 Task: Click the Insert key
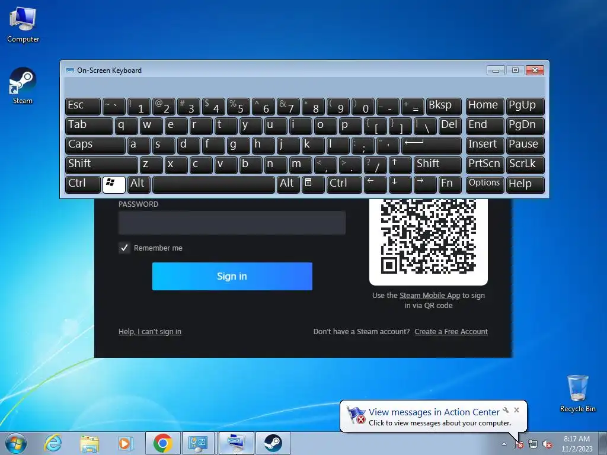click(x=485, y=146)
